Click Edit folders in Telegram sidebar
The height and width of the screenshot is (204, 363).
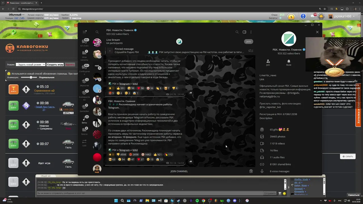pyautogui.click(x=84, y=143)
